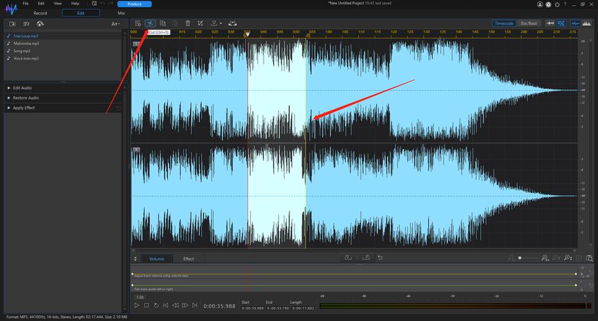Switch the ruler to Bar/Beat mode

pos(529,23)
